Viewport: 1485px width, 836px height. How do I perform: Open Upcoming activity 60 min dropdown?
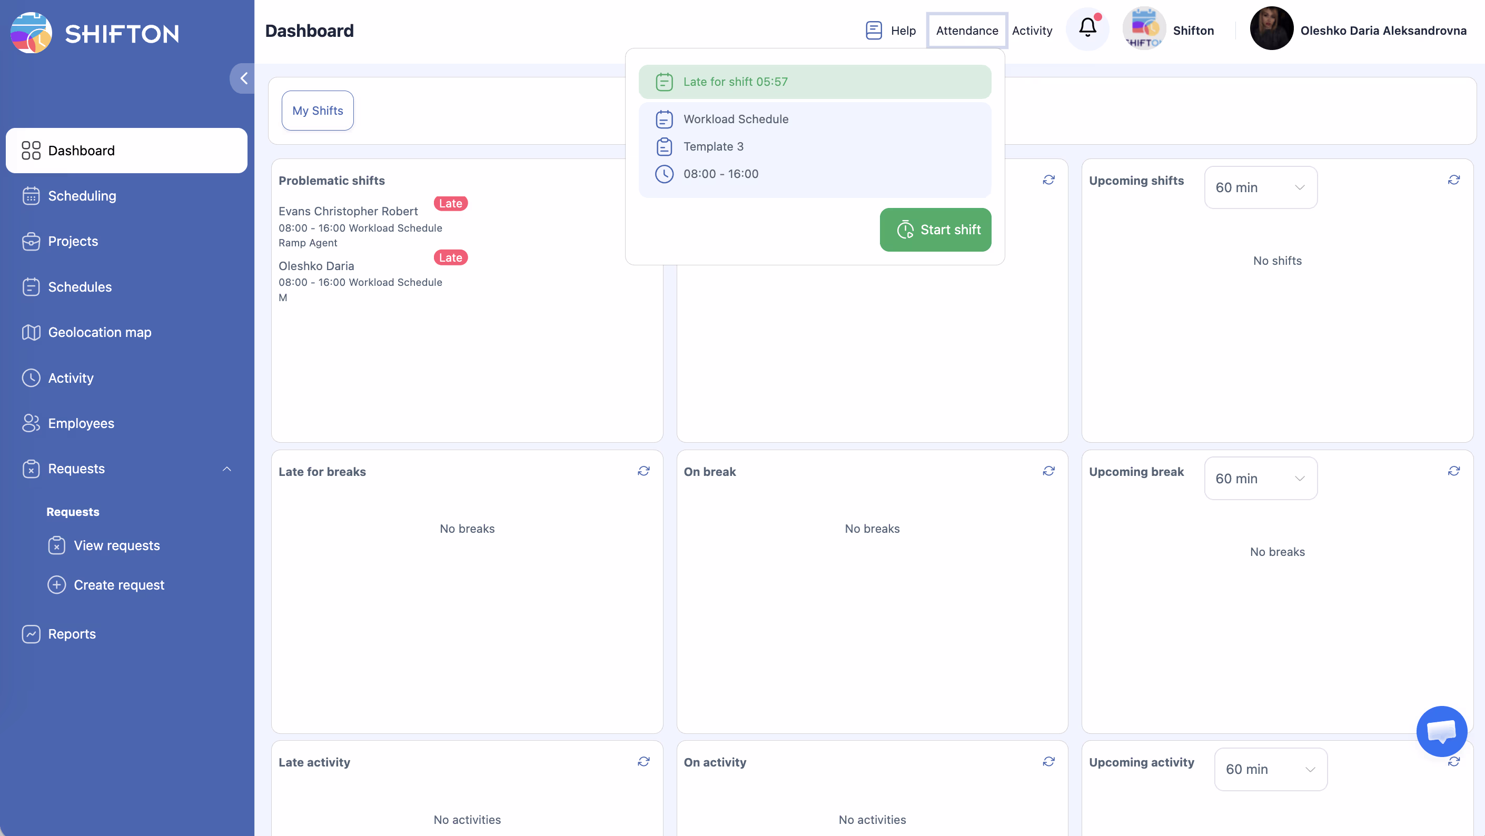[x=1270, y=769]
